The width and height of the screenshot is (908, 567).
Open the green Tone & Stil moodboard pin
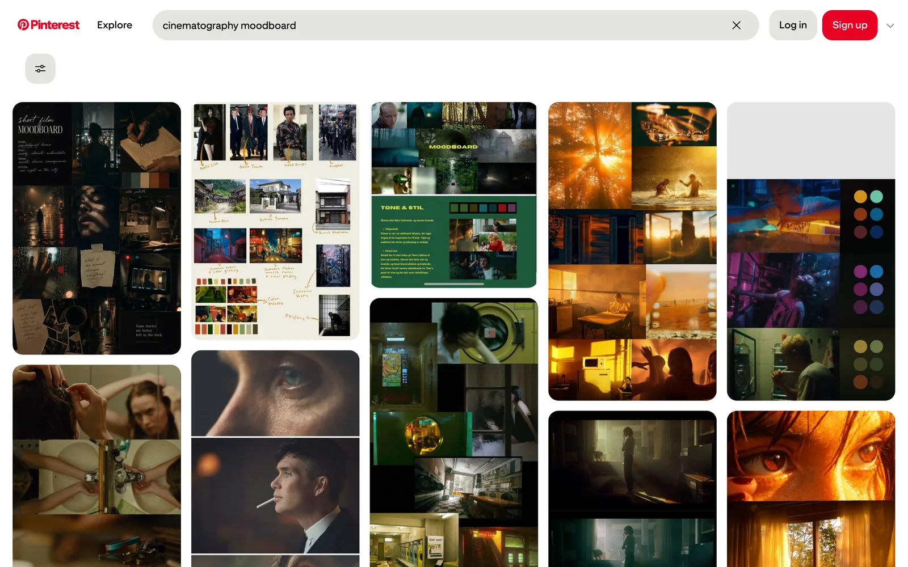pos(454,195)
